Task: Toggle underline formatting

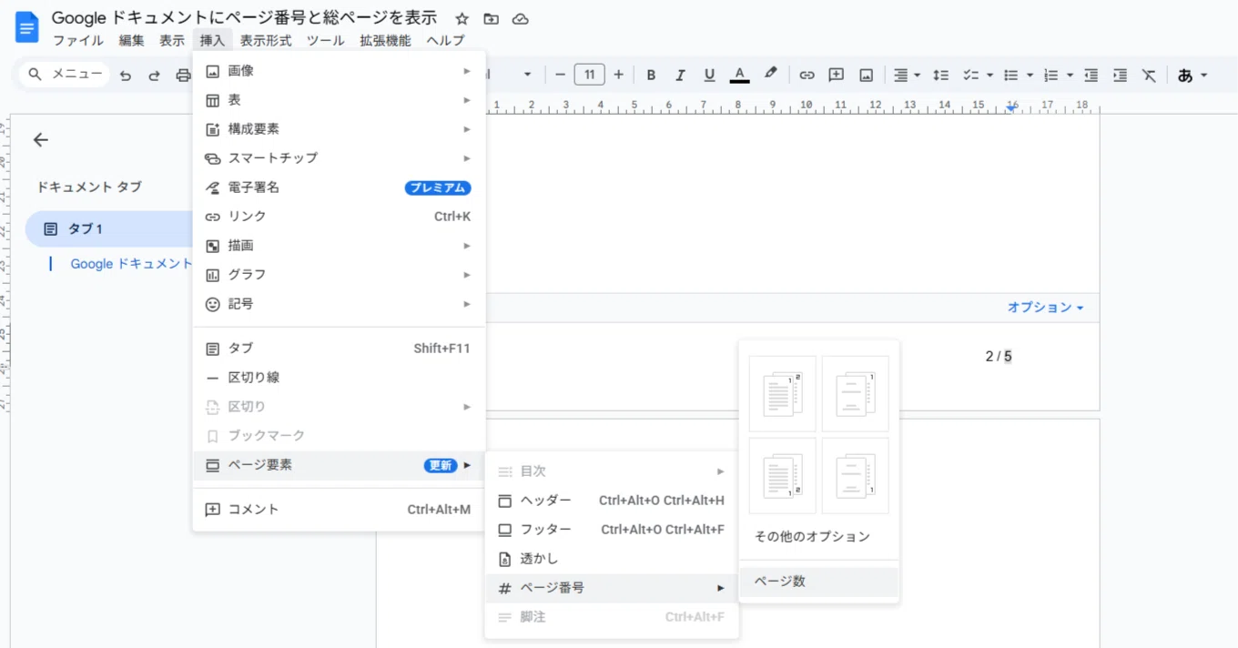Action: pos(709,75)
